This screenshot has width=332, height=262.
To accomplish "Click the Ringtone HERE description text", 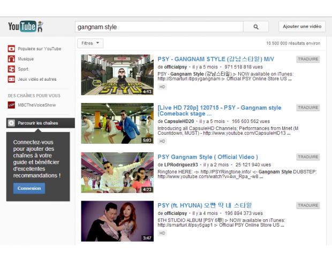I will pos(237,174).
